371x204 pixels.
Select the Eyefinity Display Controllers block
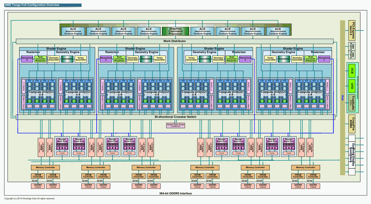[x=352, y=155]
